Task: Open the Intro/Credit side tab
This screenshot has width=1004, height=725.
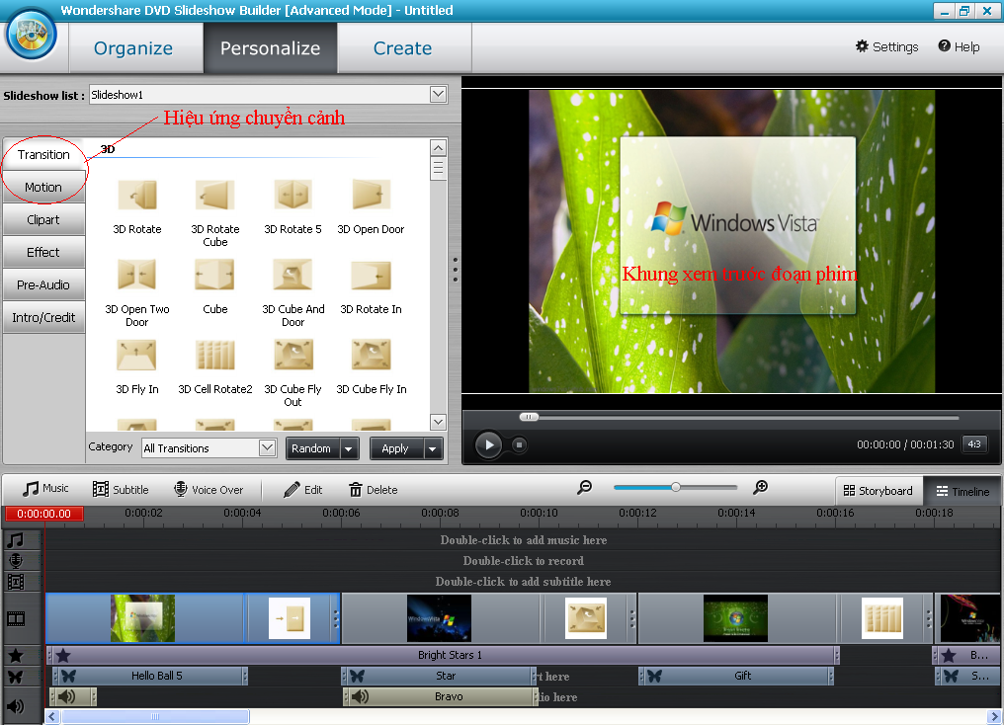Action: [x=43, y=317]
